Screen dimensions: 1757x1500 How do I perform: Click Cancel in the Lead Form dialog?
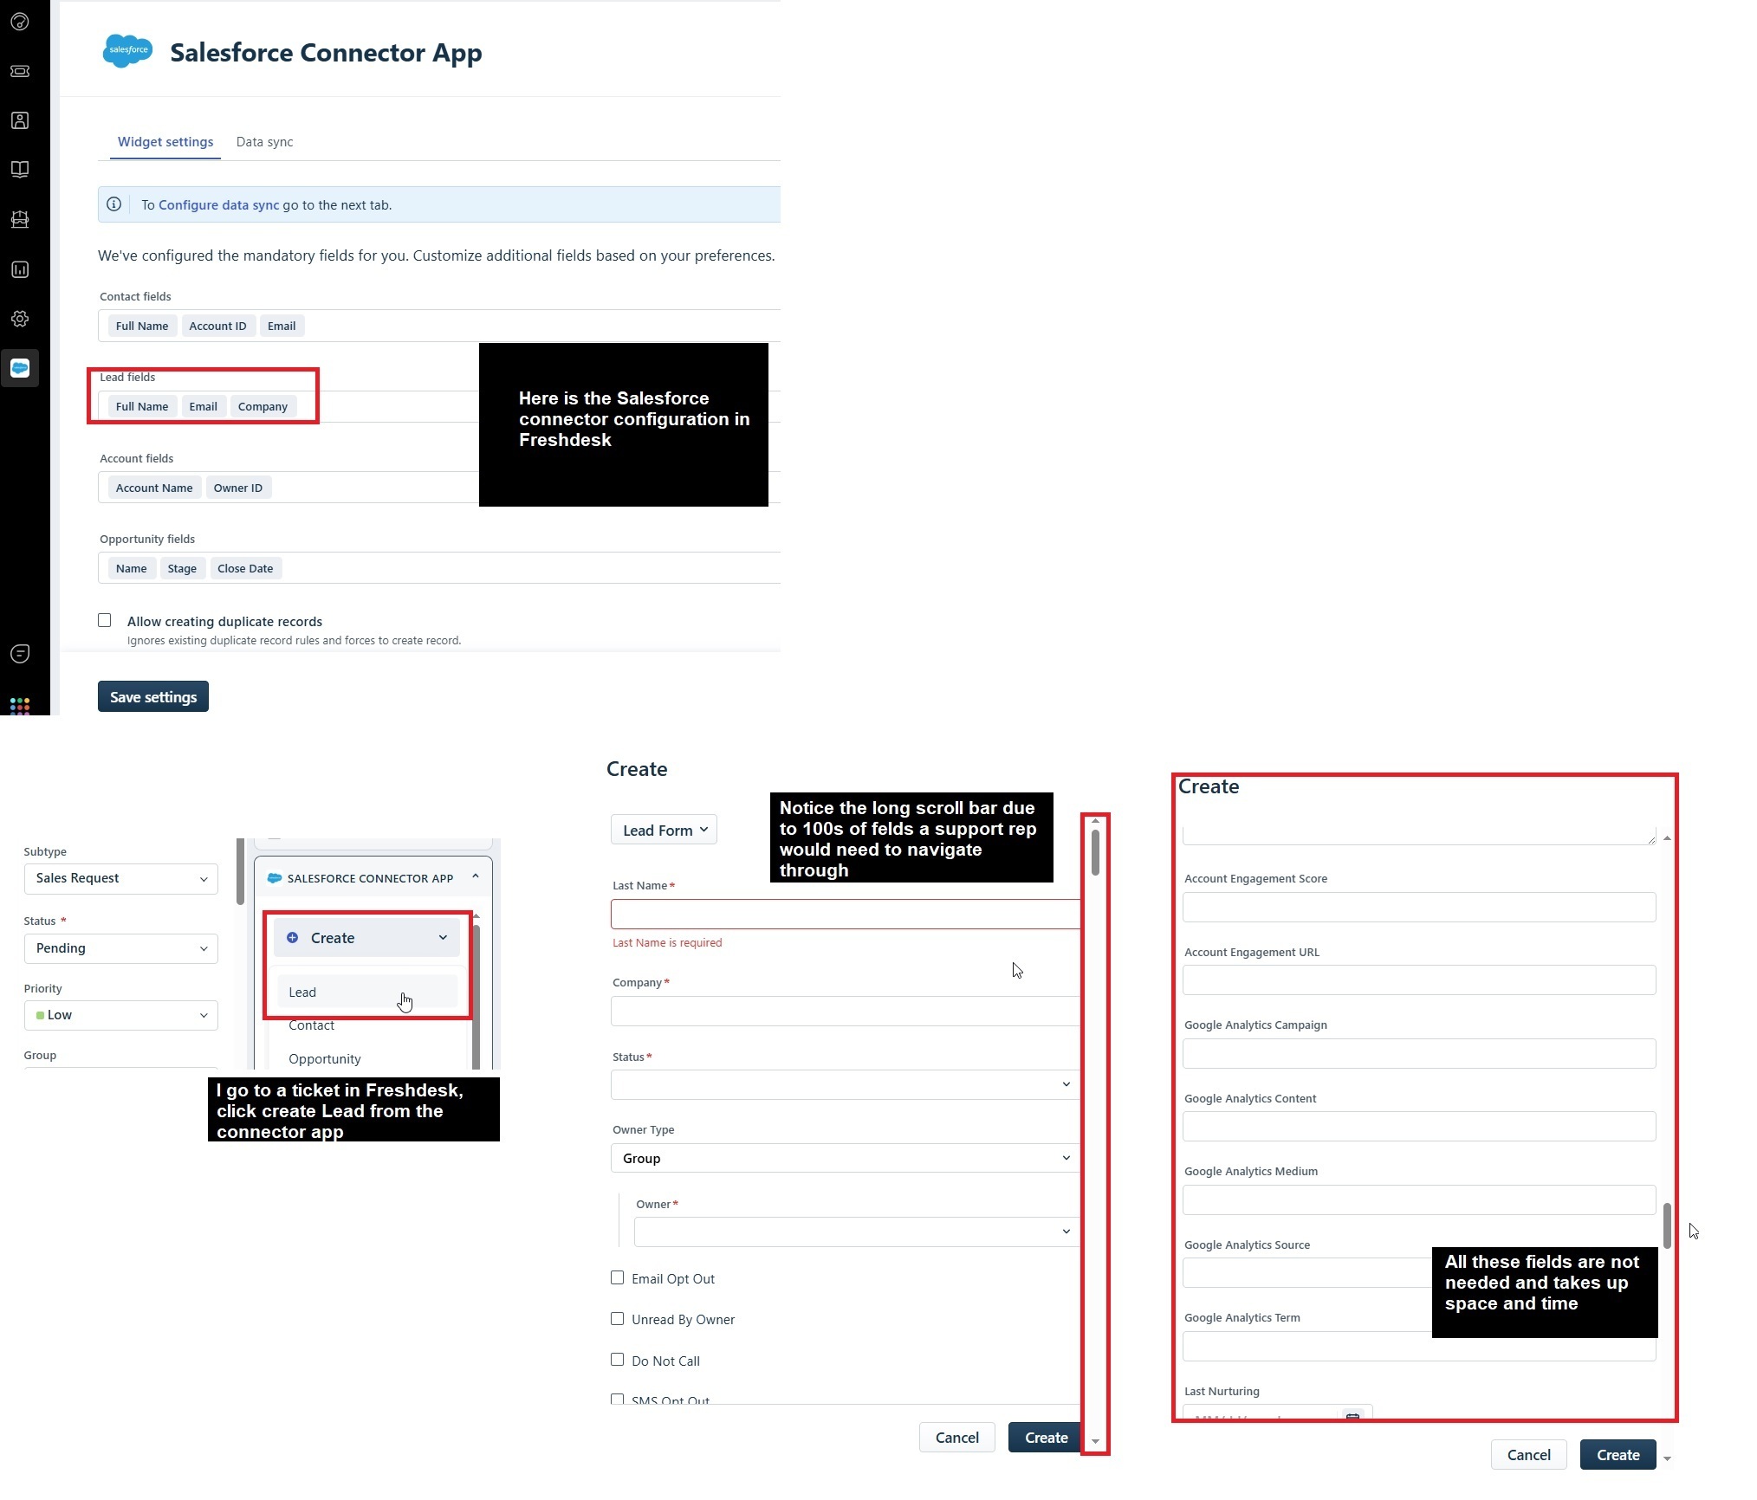957,1438
